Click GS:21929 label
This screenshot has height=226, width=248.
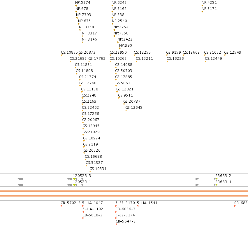tap(91, 132)
